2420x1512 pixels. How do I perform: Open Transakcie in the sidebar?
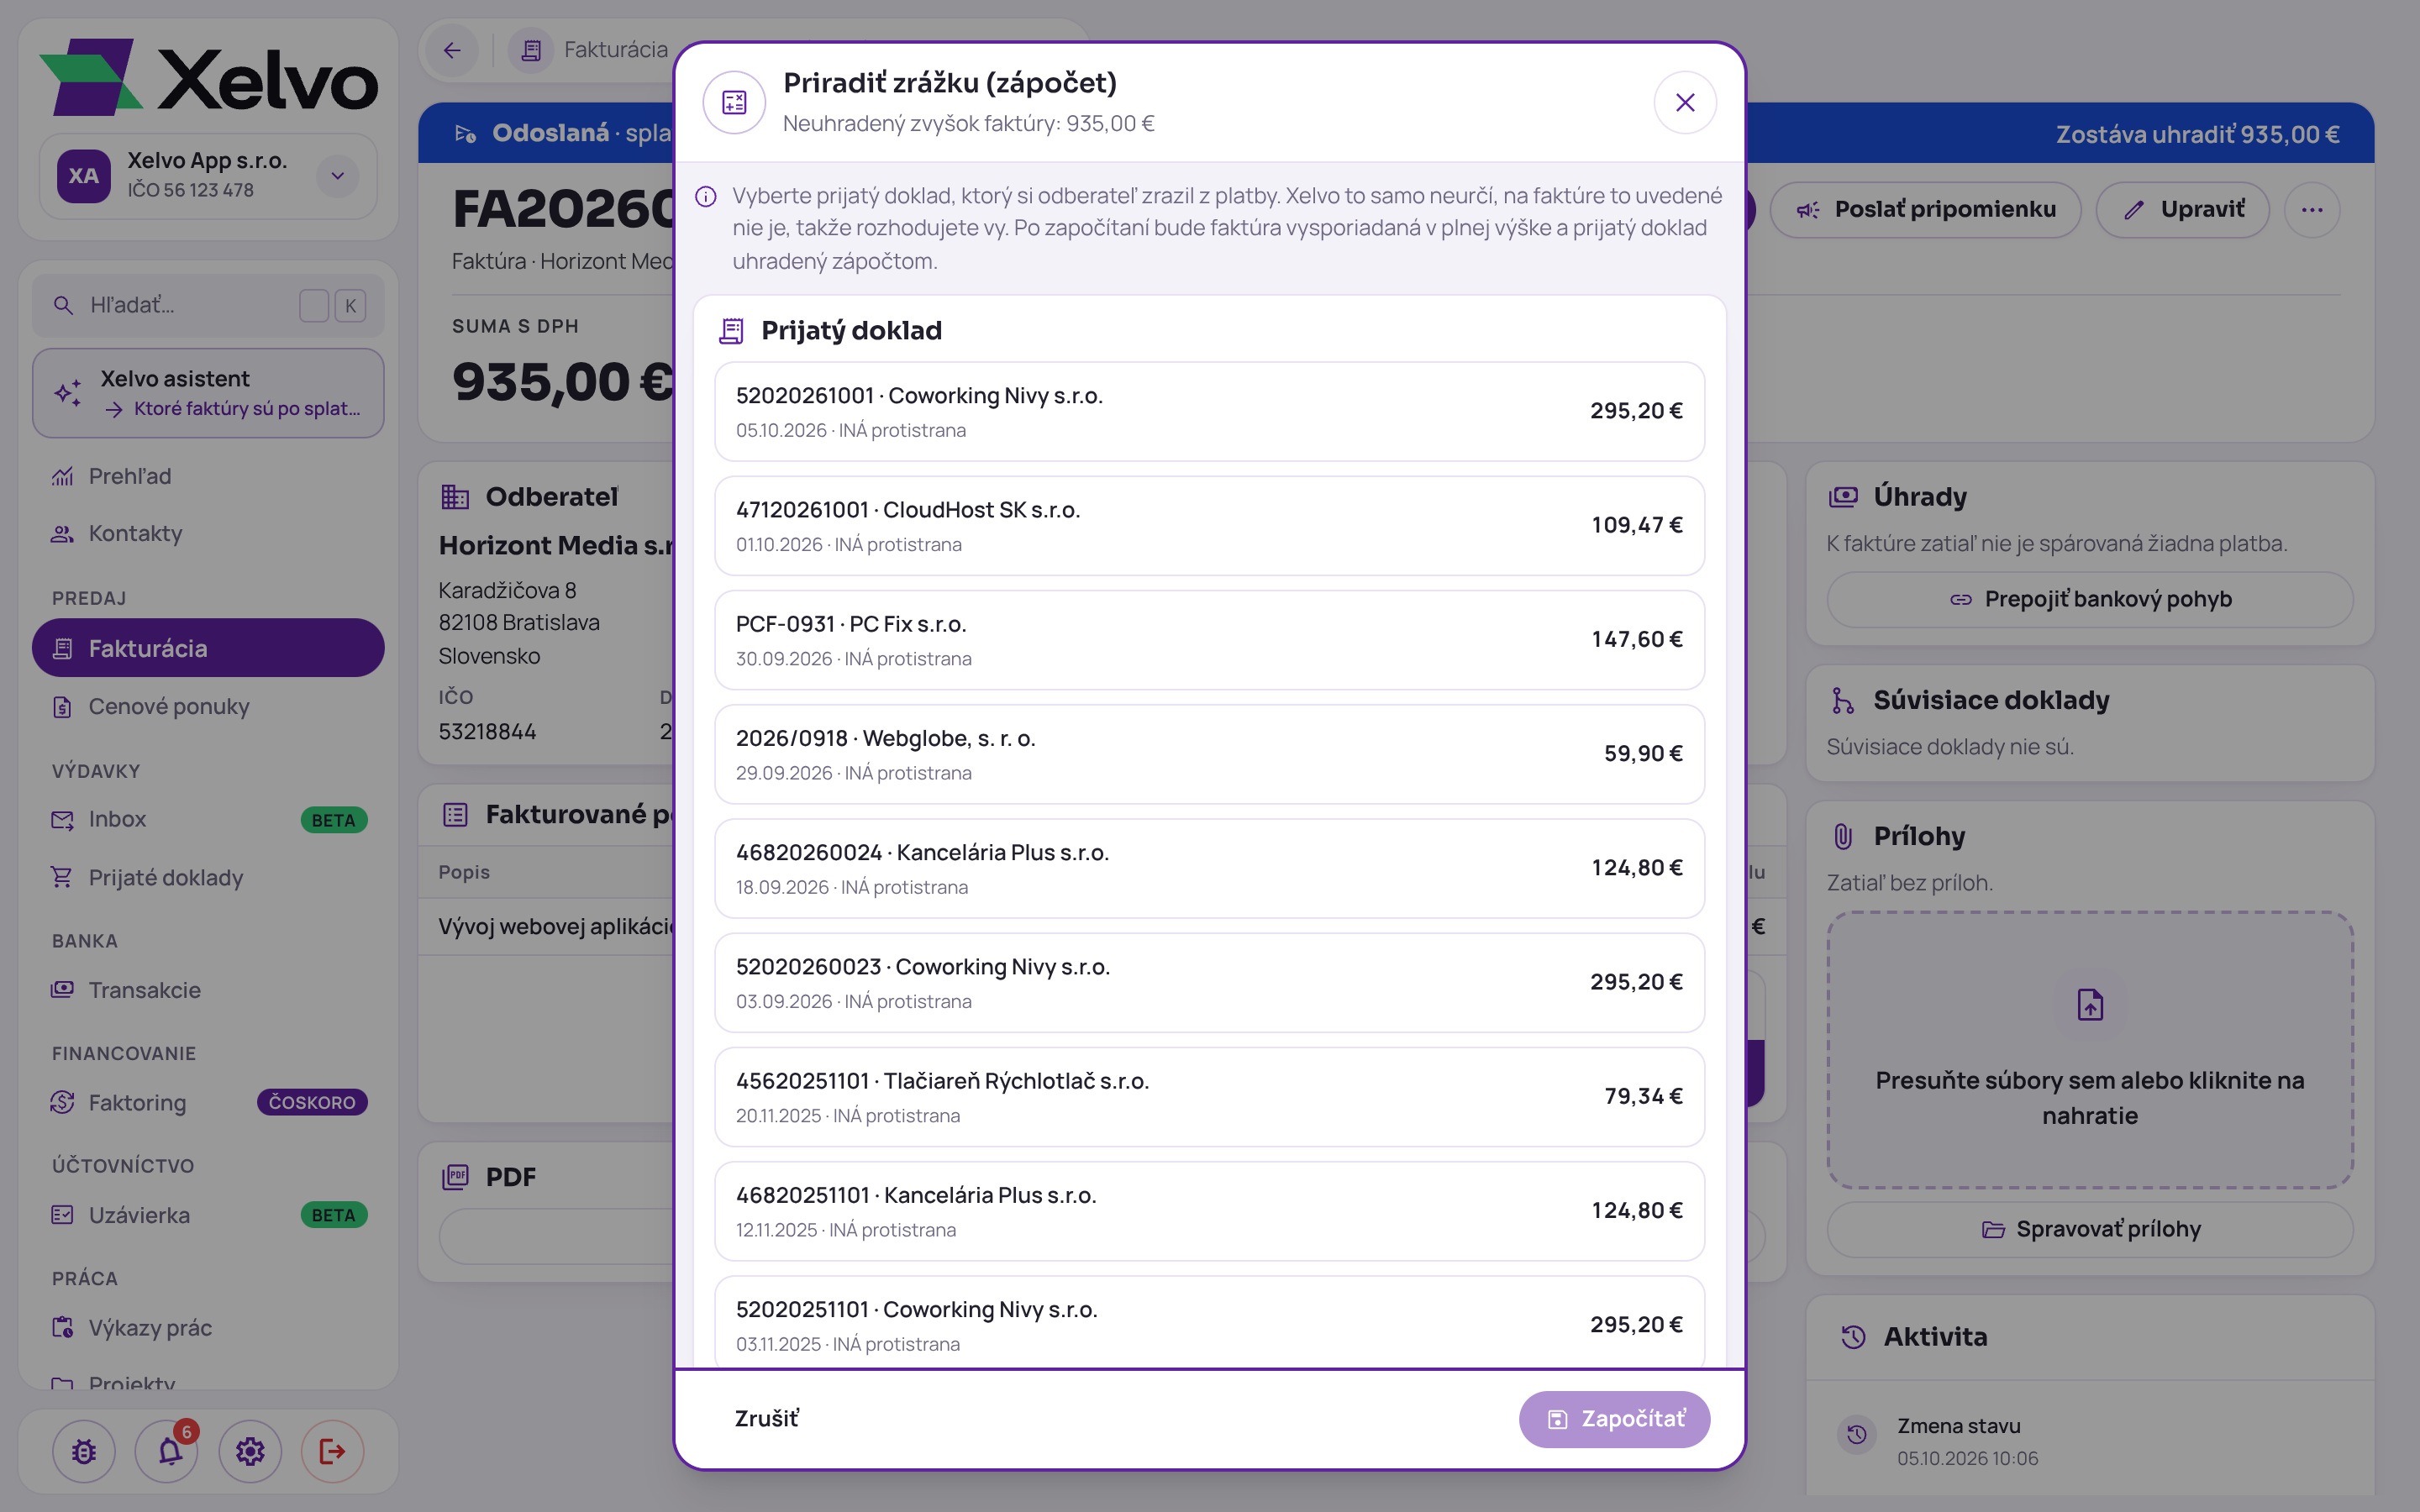coord(208,990)
